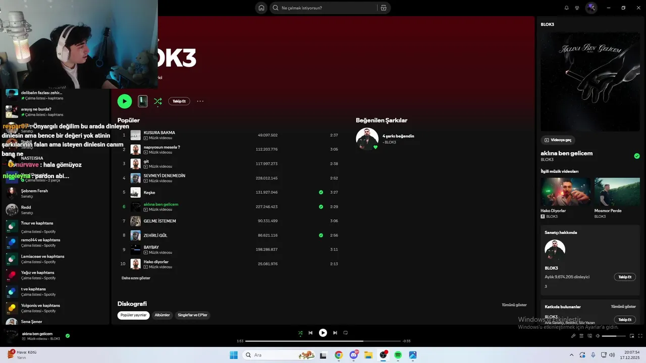646x363 pixels.
Task: Mute via the speaker icon
Action: (598, 336)
